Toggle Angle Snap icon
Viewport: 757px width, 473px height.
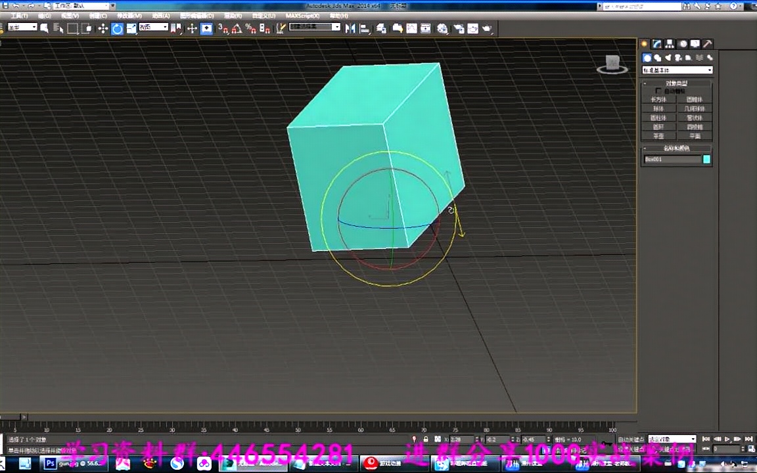click(x=237, y=29)
